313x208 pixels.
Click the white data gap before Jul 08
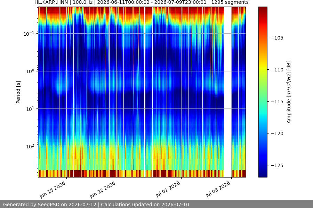pyautogui.click(x=227, y=92)
